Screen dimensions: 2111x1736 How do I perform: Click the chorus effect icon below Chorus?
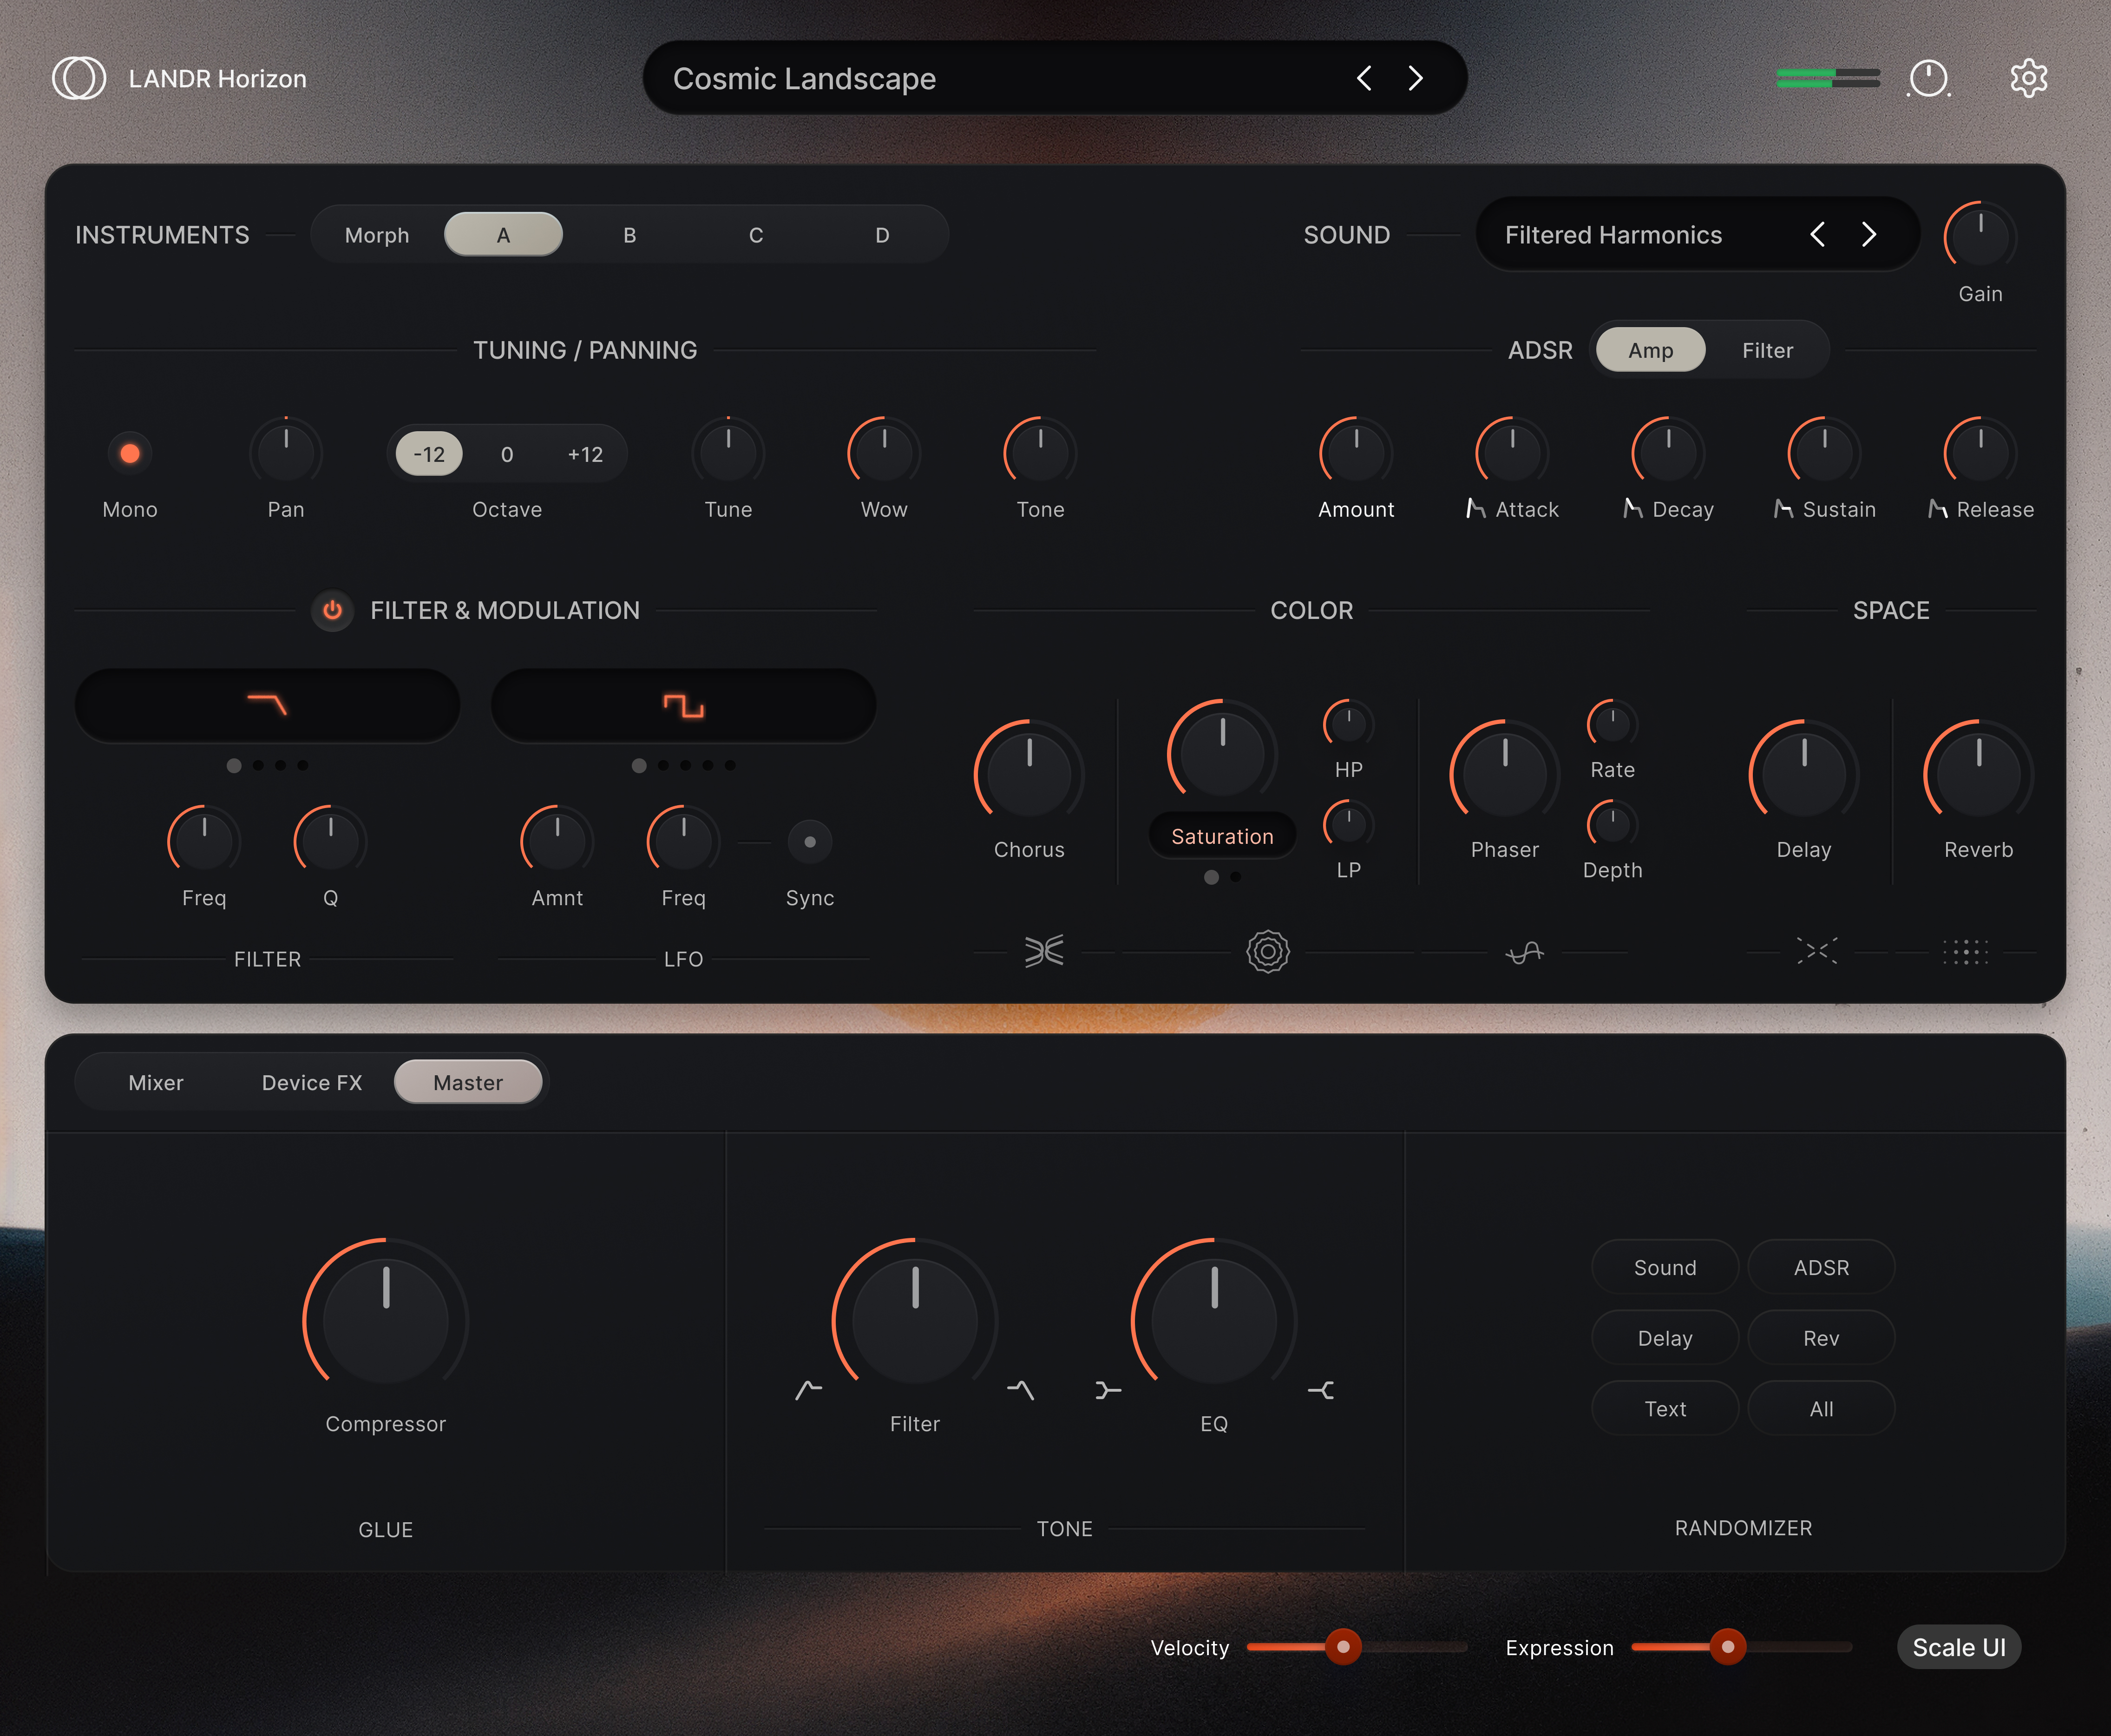pos(1043,951)
